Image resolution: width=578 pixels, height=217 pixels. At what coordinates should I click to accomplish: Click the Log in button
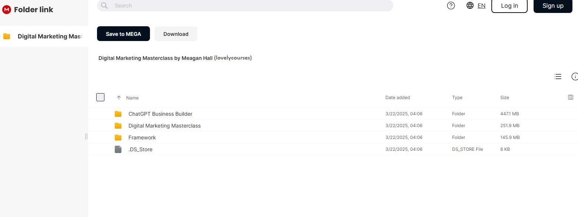509,6
